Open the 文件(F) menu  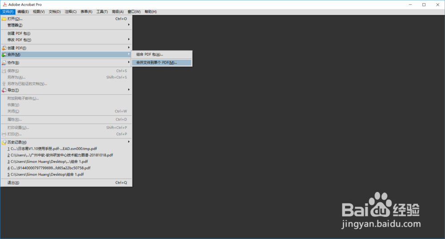pyautogui.click(x=8, y=12)
